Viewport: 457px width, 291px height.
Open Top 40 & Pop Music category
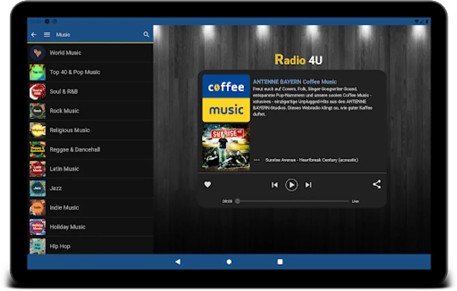coord(90,72)
